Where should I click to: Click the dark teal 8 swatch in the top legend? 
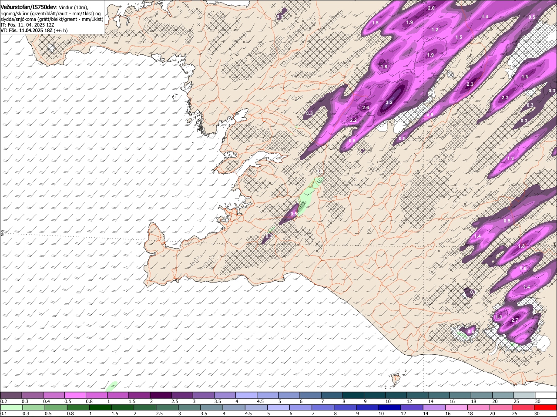(x=354, y=395)
